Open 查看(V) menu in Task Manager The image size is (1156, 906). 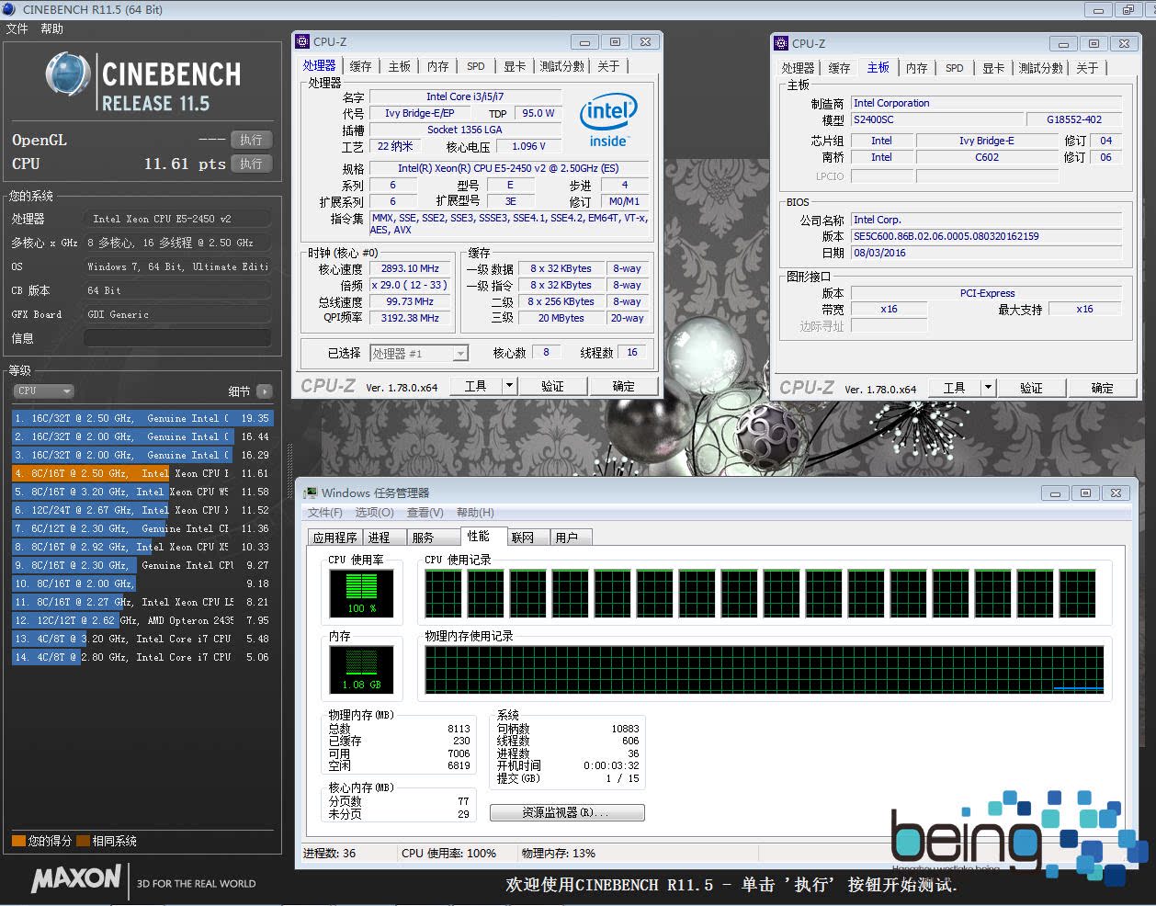tap(425, 513)
